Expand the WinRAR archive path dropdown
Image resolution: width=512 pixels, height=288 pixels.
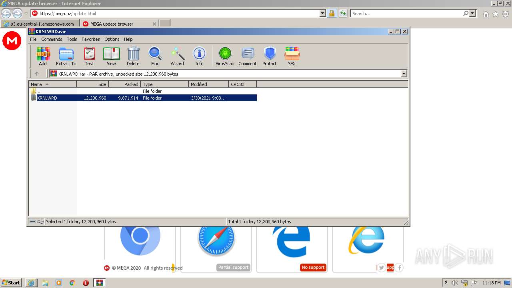(x=404, y=74)
